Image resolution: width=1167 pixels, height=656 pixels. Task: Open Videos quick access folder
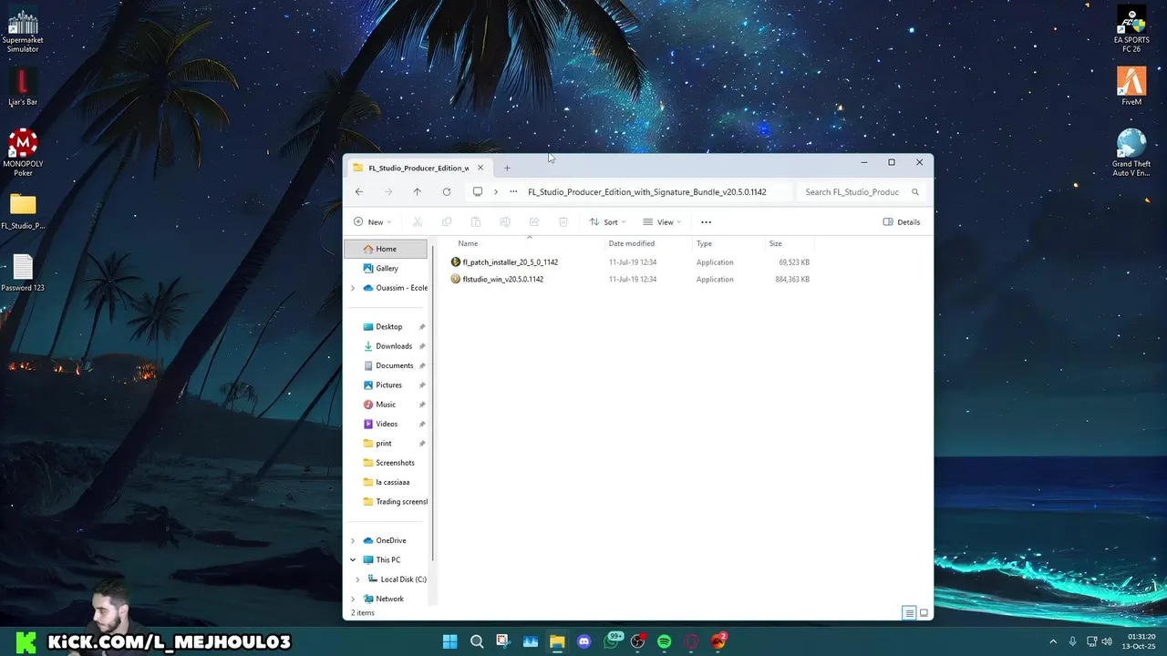(387, 424)
